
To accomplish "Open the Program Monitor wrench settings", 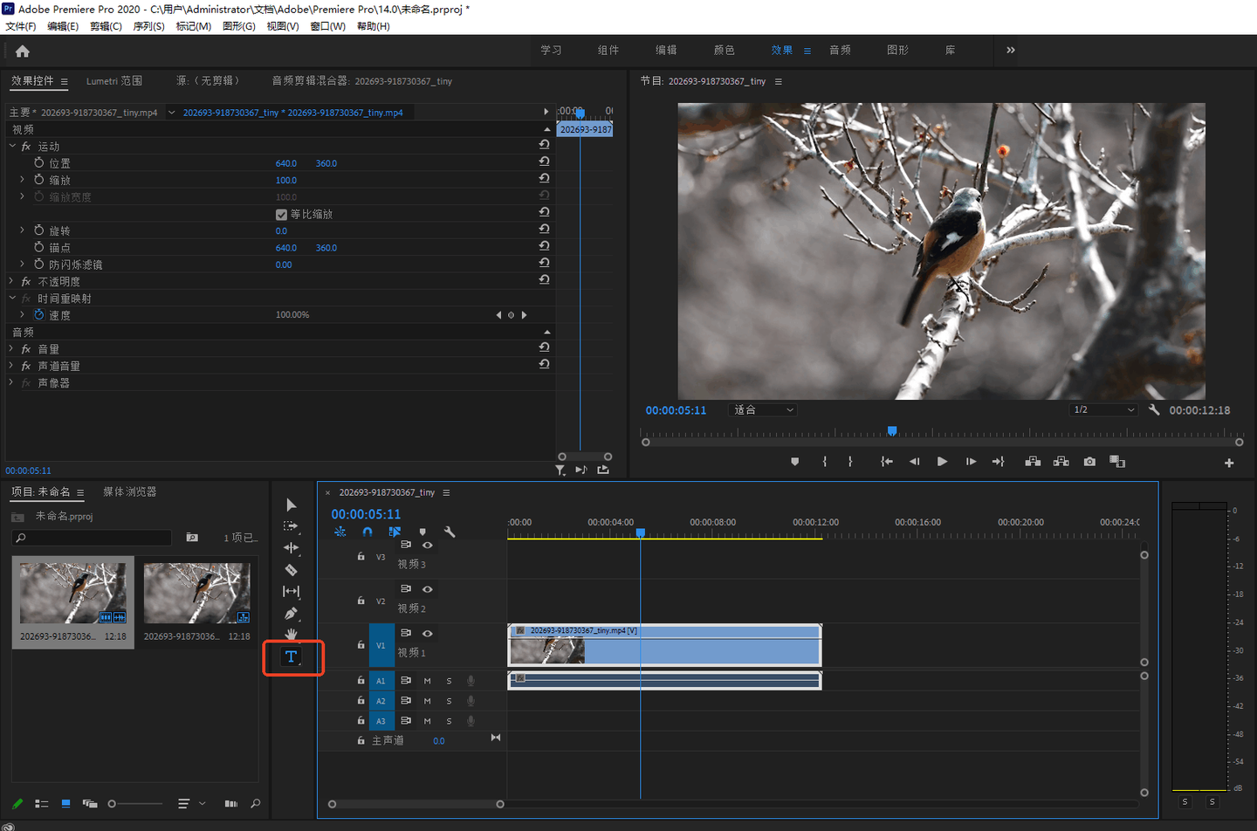I will (x=1154, y=410).
